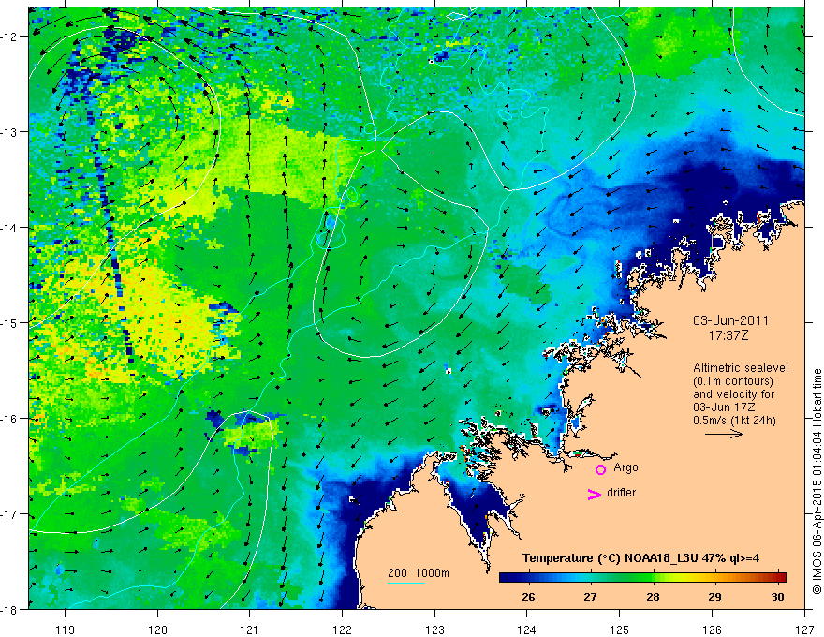Click latitude axis label -16
824x637 pixels.
10,419
